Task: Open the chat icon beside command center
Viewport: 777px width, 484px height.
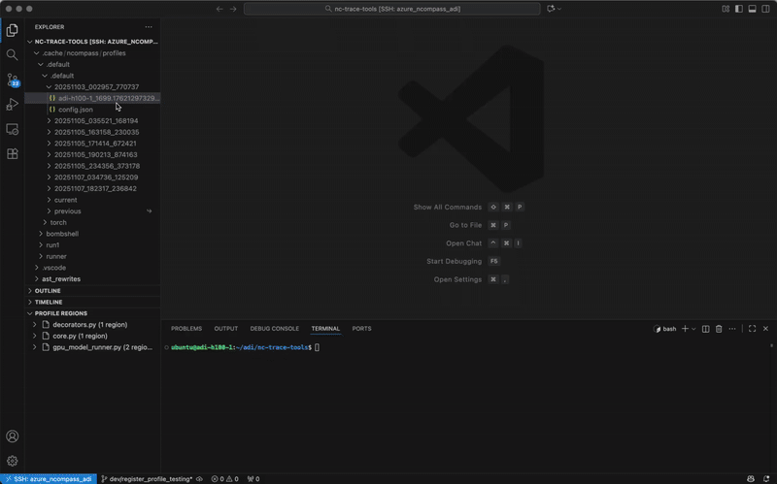Action: point(550,9)
